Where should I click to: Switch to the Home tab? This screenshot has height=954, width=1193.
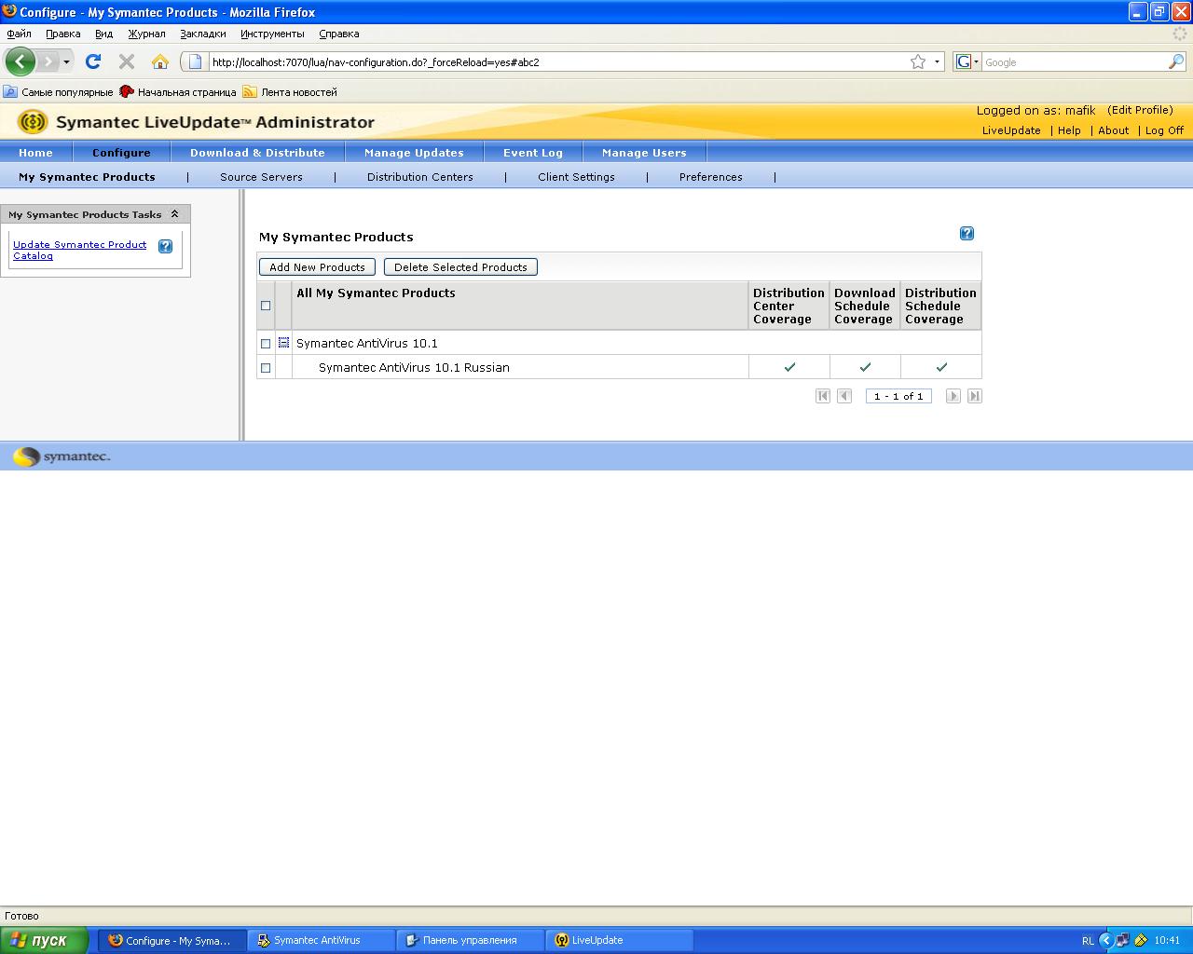pos(35,153)
